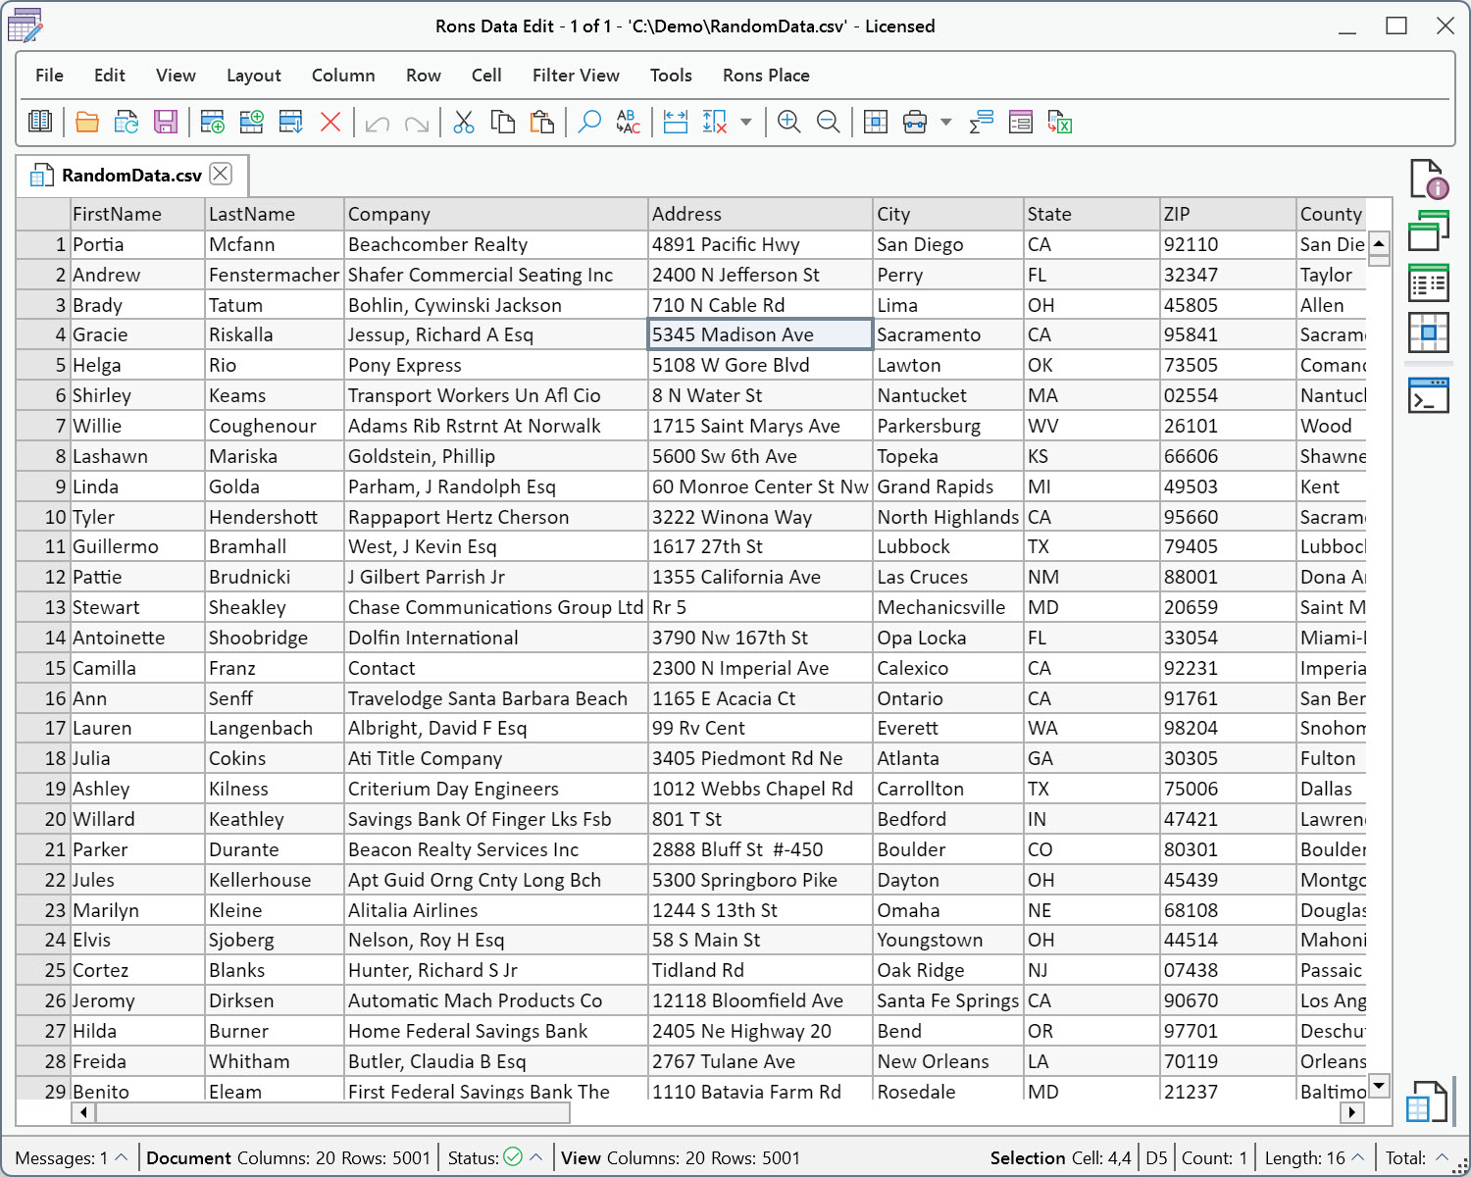Expand the Length chevron in status bar
The height and width of the screenshot is (1177, 1471).
1358,1157
